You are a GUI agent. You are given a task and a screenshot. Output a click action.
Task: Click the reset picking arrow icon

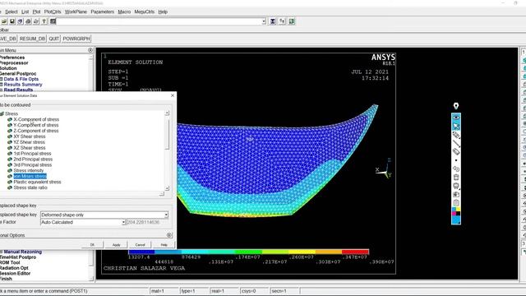(282, 21)
